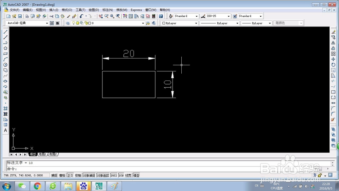Select the Line tool in draw toolbar

point(5,32)
